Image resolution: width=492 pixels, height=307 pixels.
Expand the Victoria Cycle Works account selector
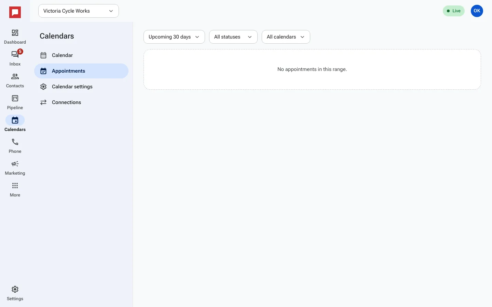pyautogui.click(x=79, y=11)
